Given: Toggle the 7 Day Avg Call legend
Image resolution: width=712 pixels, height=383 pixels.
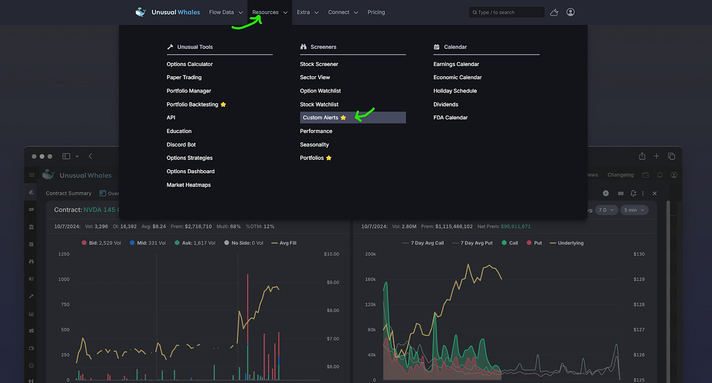Looking at the screenshot, I should (423, 243).
